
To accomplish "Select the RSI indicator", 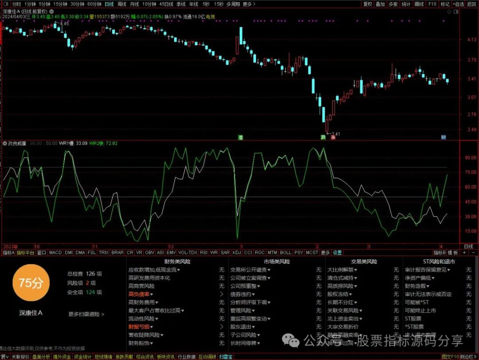I will (204, 253).
